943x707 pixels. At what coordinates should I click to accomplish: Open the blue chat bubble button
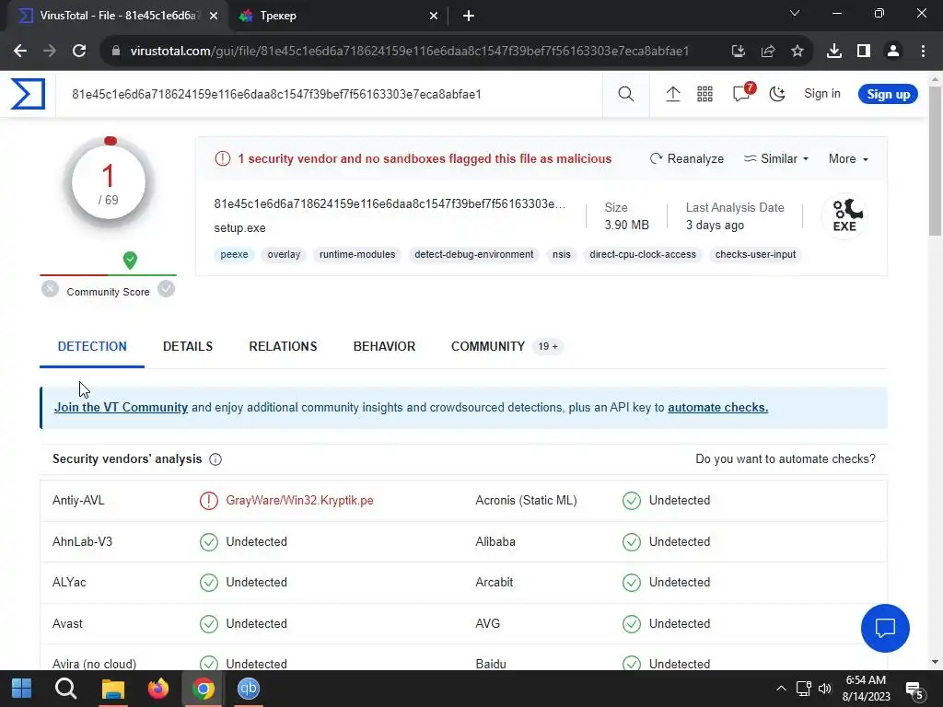click(885, 628)
